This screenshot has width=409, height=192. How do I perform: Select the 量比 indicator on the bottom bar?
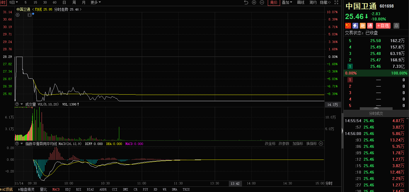(43, 189)
